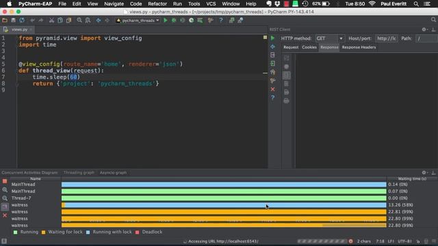Click Synchronize icon in toolbar
Viewport: 438px width, 246px height.
pyautogui.click(x=22, y=20)
